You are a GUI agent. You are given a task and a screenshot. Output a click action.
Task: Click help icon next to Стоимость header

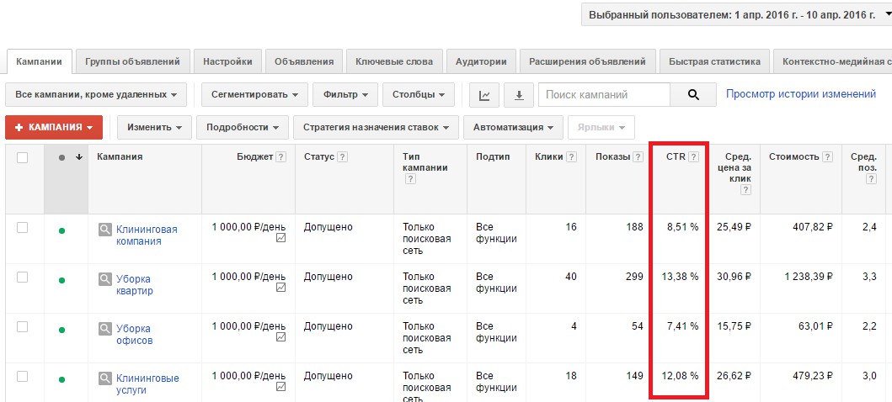pyautogui.click(x=828, y=157)
